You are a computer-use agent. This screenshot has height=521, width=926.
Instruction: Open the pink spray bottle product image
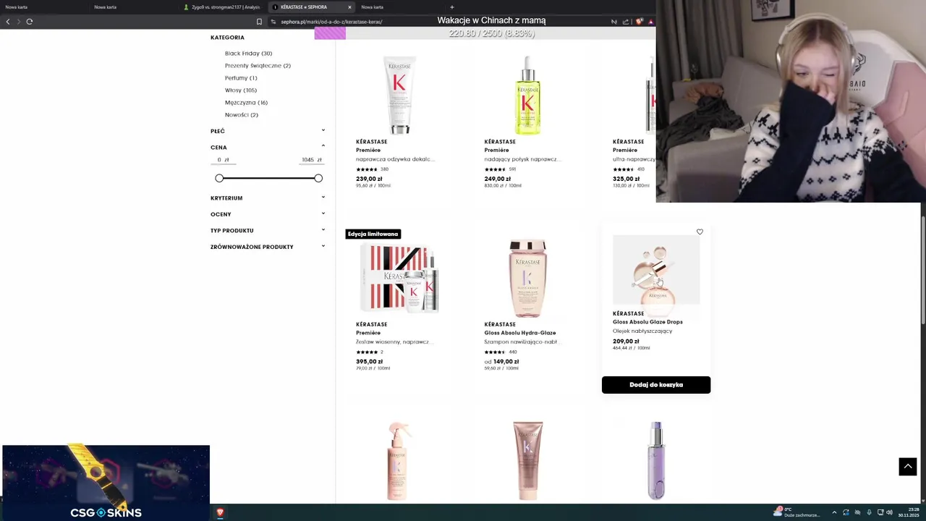click(x=399, y=461)
